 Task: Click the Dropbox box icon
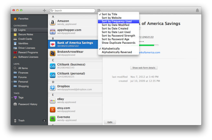coord(52,88)
